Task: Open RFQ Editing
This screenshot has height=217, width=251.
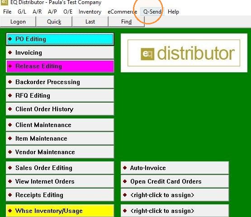Action: [60, 95]
